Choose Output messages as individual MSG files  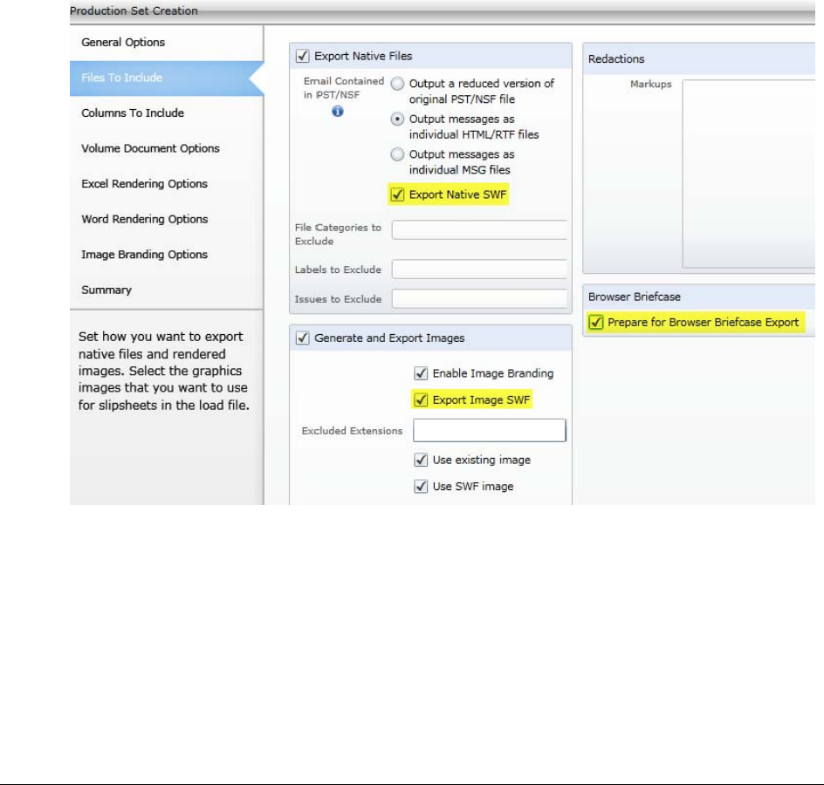[x=397, y=154]
